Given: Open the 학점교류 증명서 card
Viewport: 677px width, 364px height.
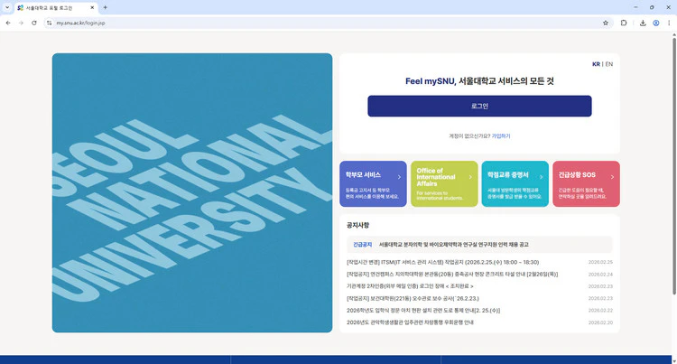Looking at the screenshot, I should 515,183.
